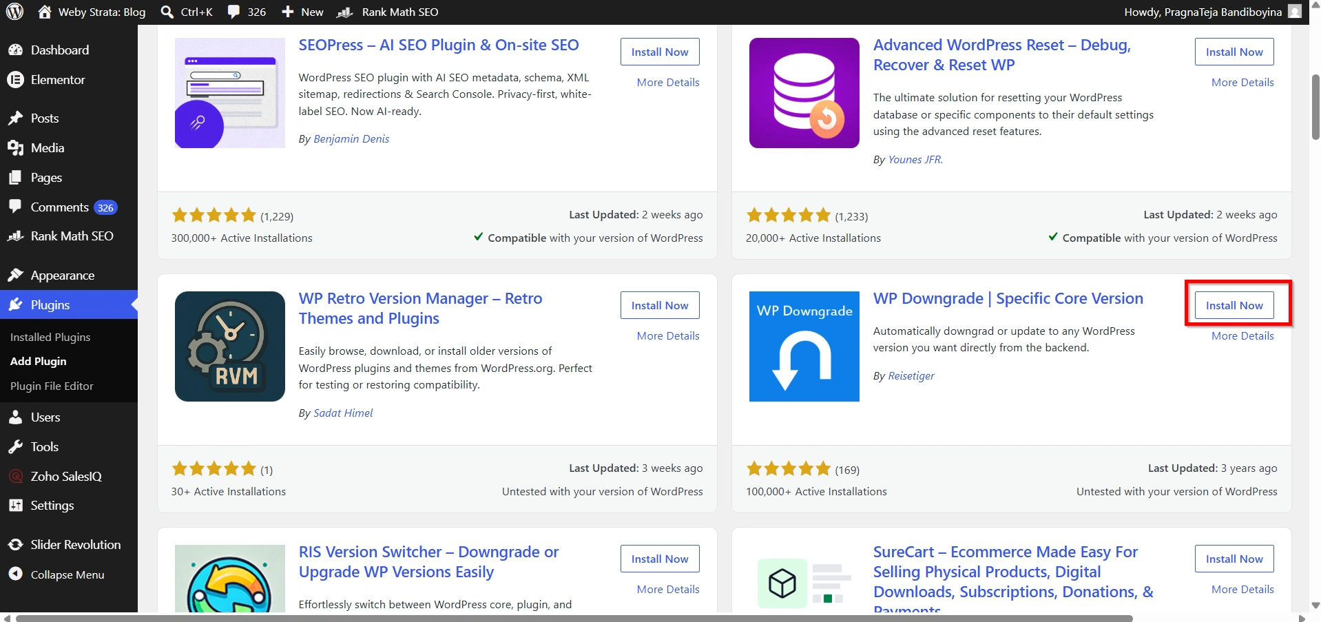
Task: Click the plus New content icon
Action: pyautogui.click(x=288, y=12)
